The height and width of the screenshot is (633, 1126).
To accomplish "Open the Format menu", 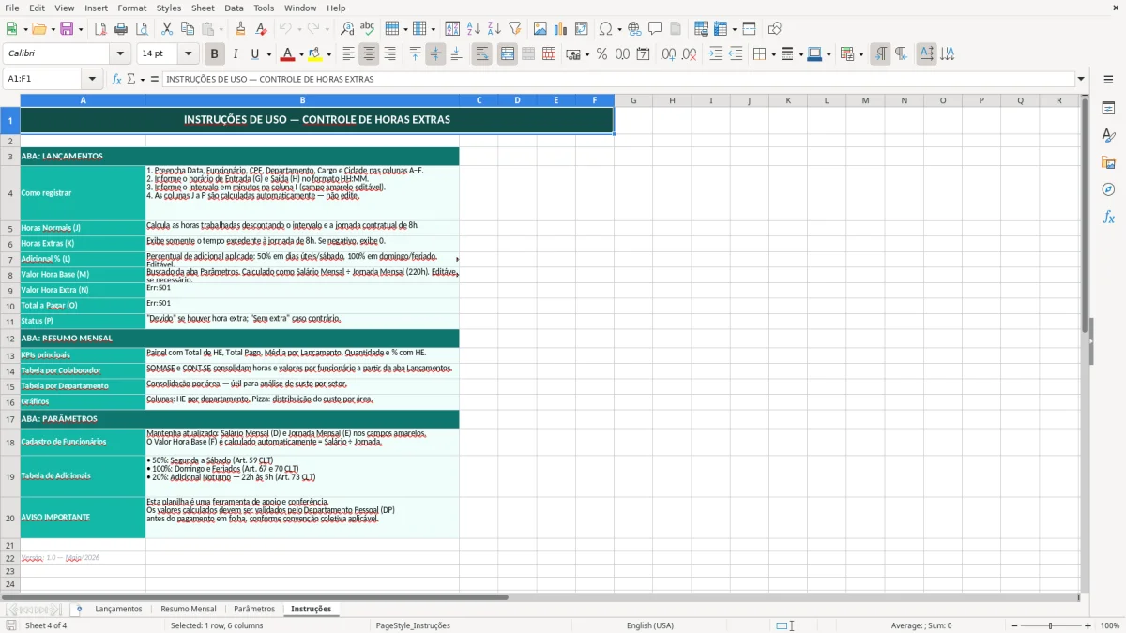I will tap(131, 8).
